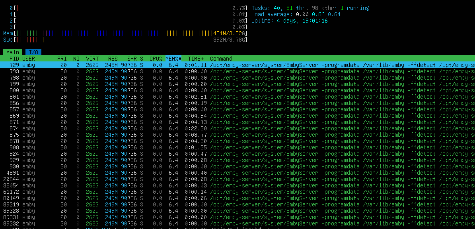Screen dimensions: 475x229
Task: Select process row with PID 801
Action: pyautogui.click(x=237, y=97)
